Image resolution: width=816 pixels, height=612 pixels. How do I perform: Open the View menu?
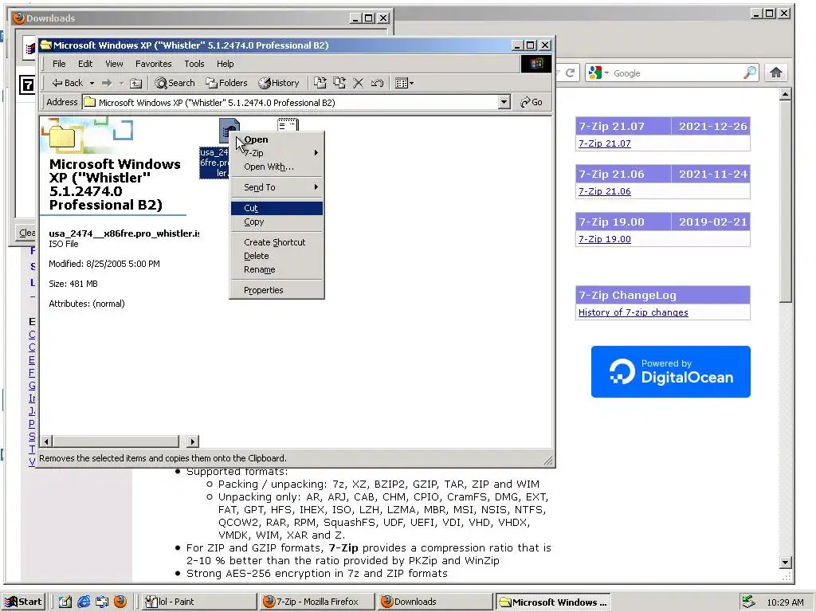[114, 64]
